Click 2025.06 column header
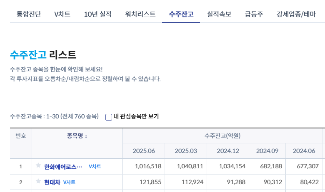The image size is (325, 192). click(144, 150)
